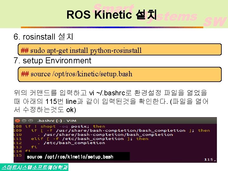This screenshot has width=228, height=171.
Task: Click vim line 111 'elif [ -f /etc/bash_completion ]; then'
Action: pyautogui.click(x=90, y=139)
